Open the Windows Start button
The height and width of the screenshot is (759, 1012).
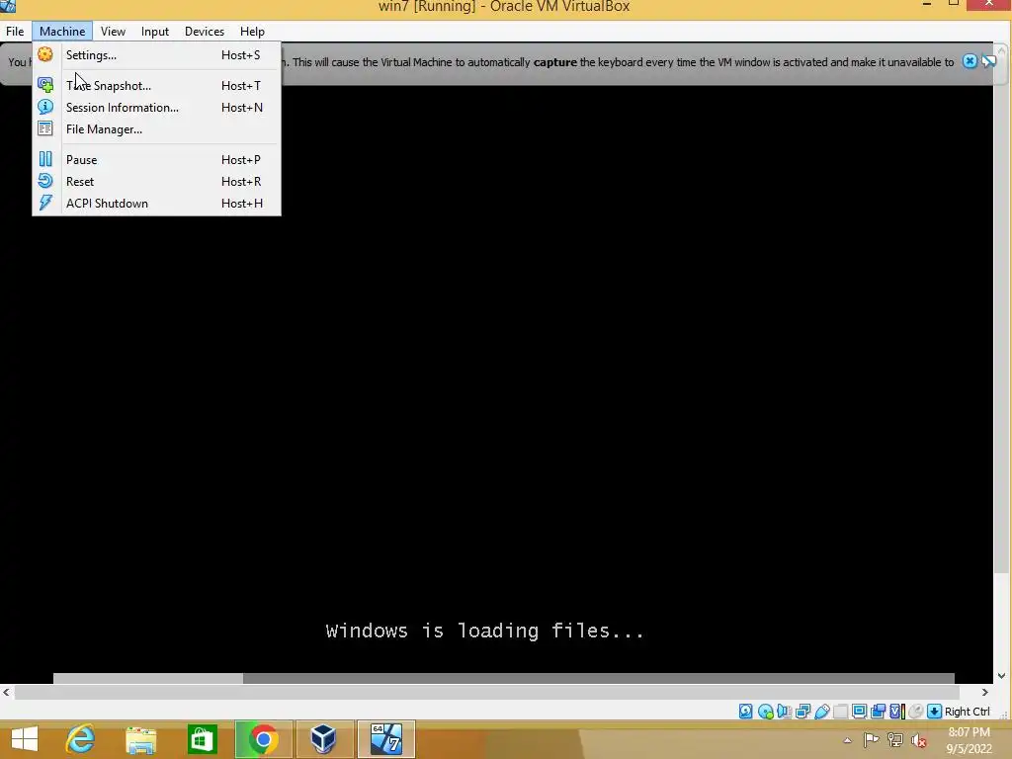pos(25,739)
